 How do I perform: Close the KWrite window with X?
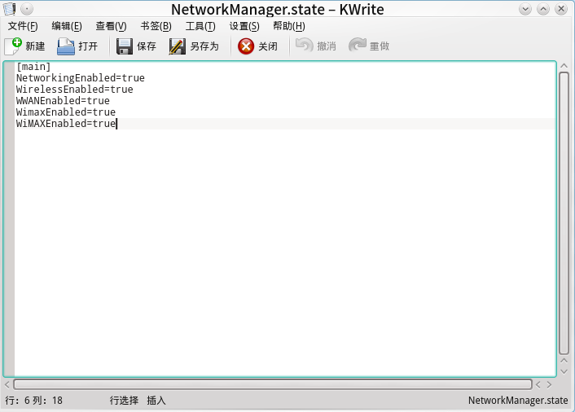(561, 9)
